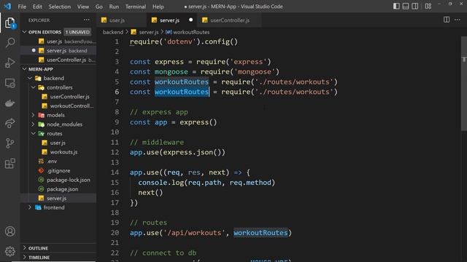Click the backend breadcrumb
Image resolution: width=467 pixels, height=262 pixels.
pyautogui.click(x=113, y=32)
